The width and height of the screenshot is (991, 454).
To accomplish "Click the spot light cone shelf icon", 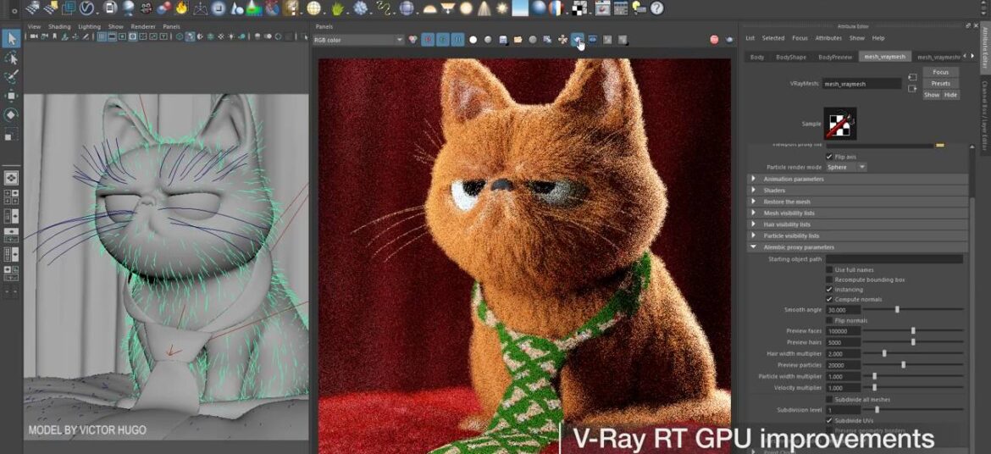I will tap(484, 8).
